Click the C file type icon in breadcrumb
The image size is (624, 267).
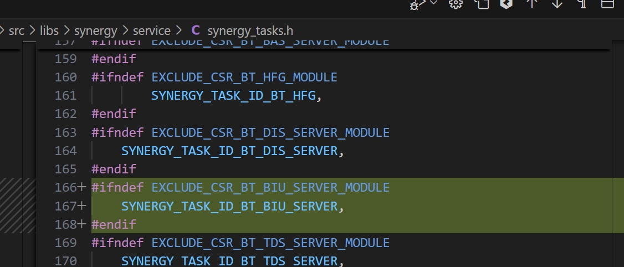(195, 30)
